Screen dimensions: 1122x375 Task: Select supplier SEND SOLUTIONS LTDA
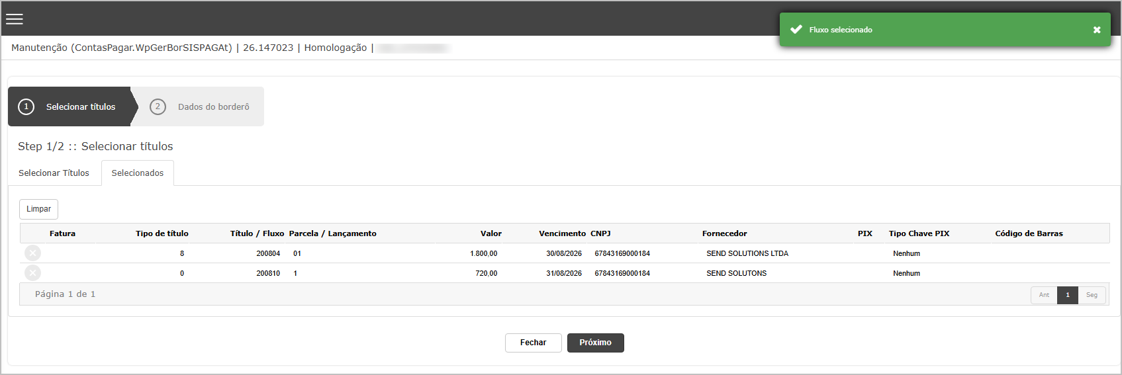click(x=747, y=253)
